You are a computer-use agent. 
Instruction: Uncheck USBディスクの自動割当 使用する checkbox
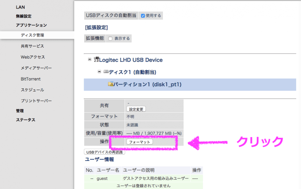(143, 16)
